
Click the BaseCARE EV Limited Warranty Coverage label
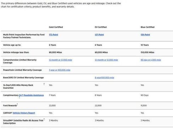pyautogui.click(x=23, y=78)
